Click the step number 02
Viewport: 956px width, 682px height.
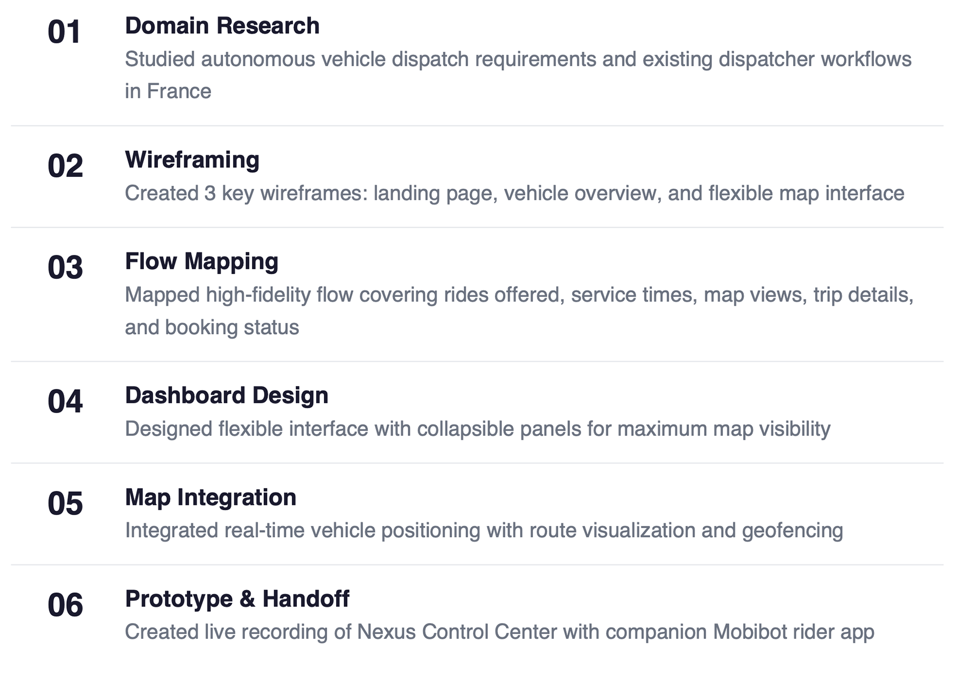pos(65,166)
